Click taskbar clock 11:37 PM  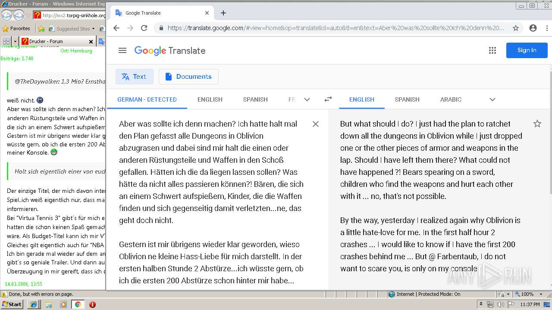pos(530,304)
